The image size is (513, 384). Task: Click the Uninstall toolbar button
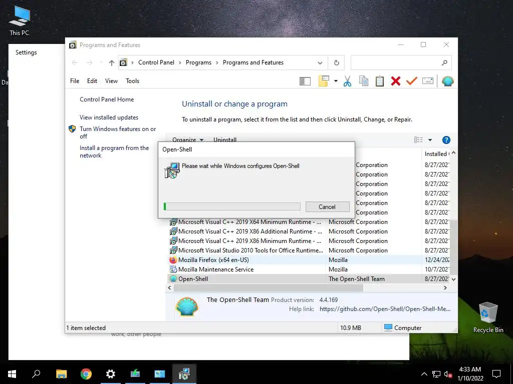pyautogui.click(x=225, y=139)
